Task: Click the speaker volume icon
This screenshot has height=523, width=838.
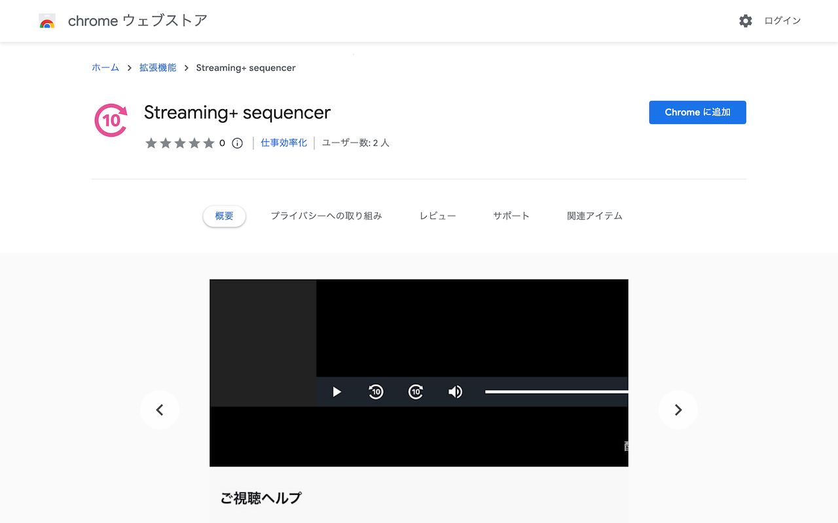Action: [455, 392]
